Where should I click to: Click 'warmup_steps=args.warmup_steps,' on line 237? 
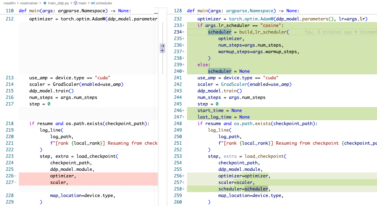click(x=259, y=51)
